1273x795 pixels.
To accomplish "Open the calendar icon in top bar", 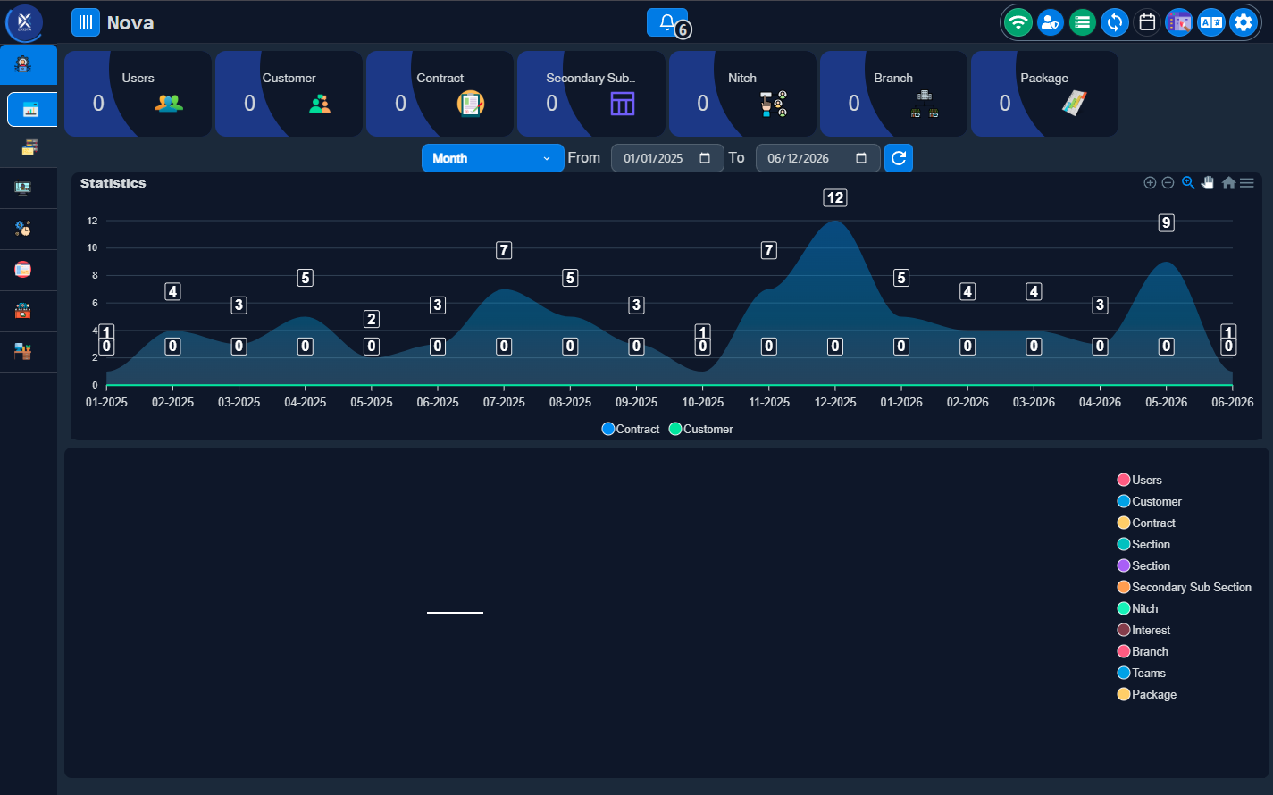I will [1147, 22].
